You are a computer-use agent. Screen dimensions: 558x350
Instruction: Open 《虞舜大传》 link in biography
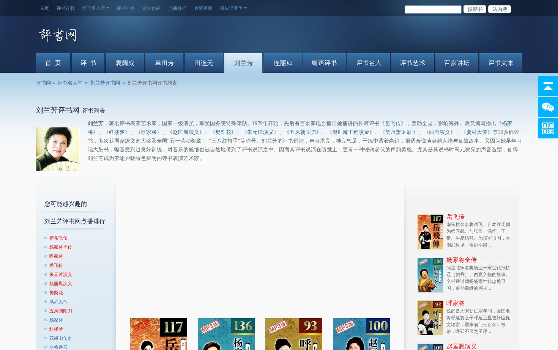tap(477, 132)
